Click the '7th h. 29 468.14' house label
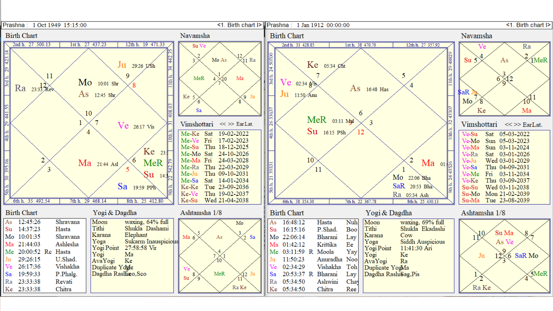 pos(88,201)
